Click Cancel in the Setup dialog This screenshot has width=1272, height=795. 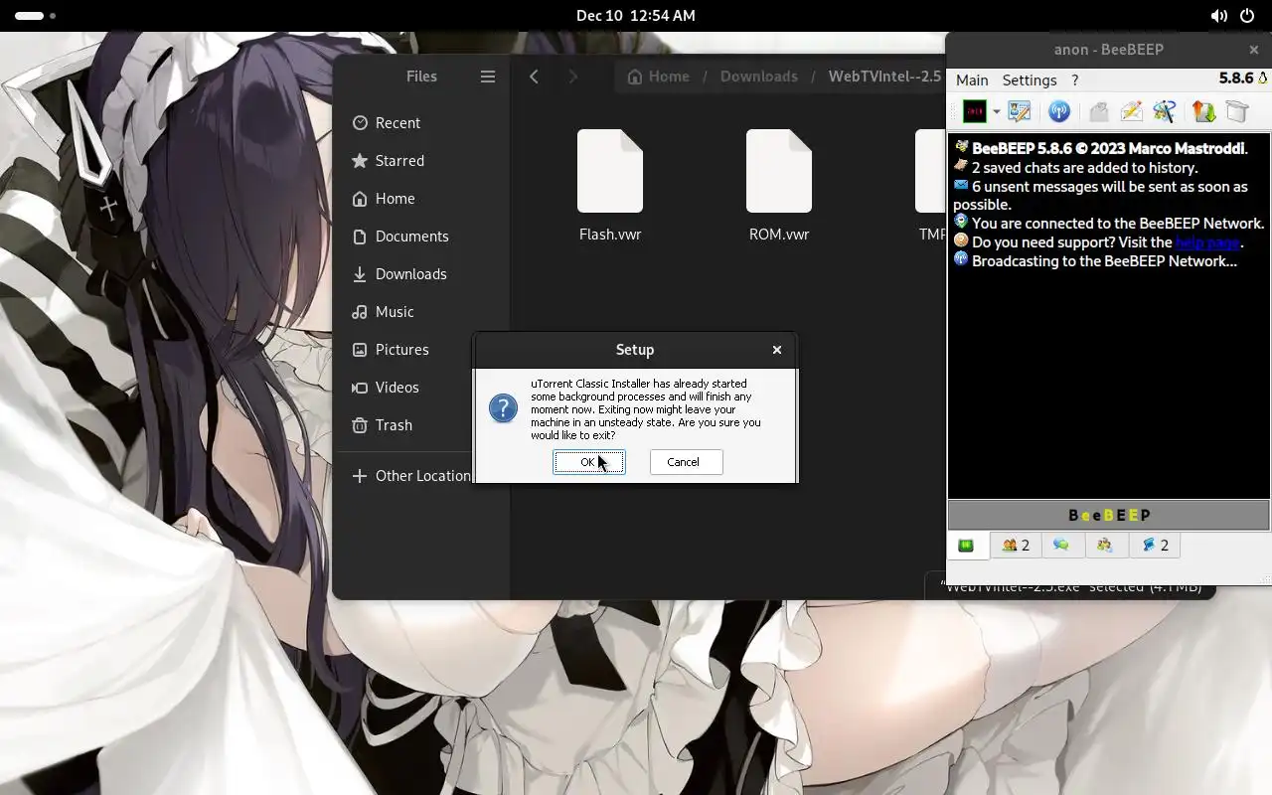click(x=686, y=462)
